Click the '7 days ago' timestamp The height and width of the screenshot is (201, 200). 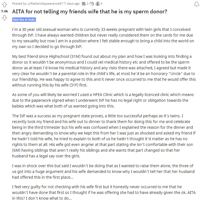point(72,4)
